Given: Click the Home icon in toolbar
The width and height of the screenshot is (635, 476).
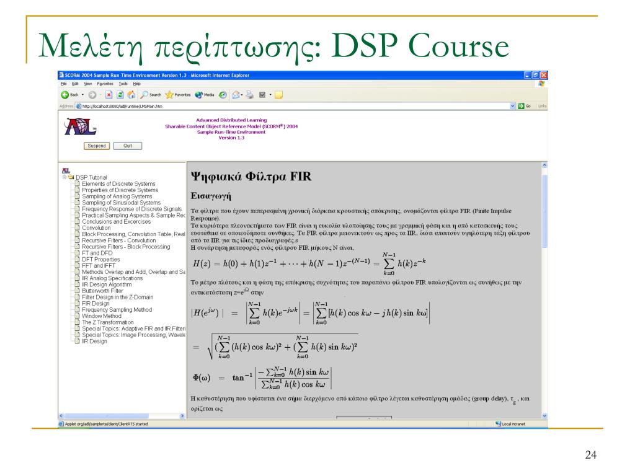Looking at the screenshot, I should tap(131, 95).
